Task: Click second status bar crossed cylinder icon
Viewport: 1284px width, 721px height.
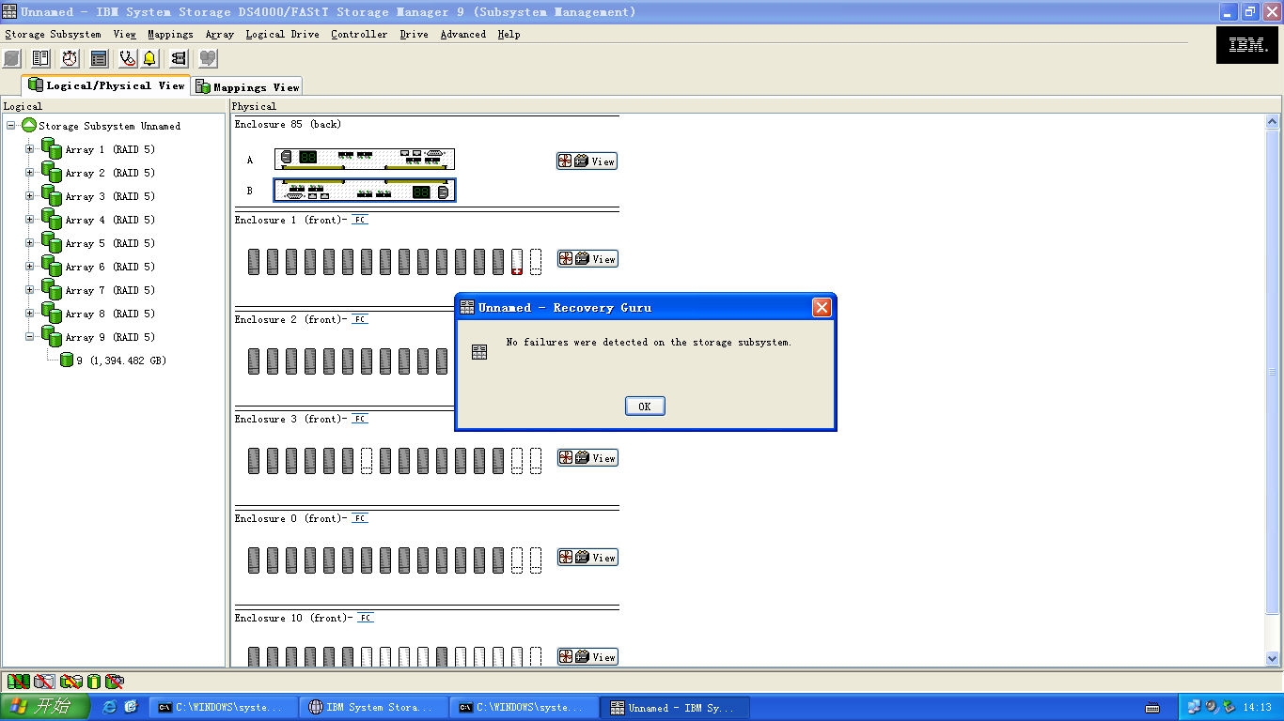Action: pyautogui.click(x=43, y=682)
